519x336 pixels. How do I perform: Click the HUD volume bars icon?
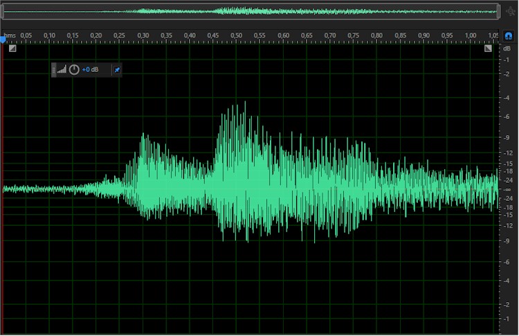(62, 69)
